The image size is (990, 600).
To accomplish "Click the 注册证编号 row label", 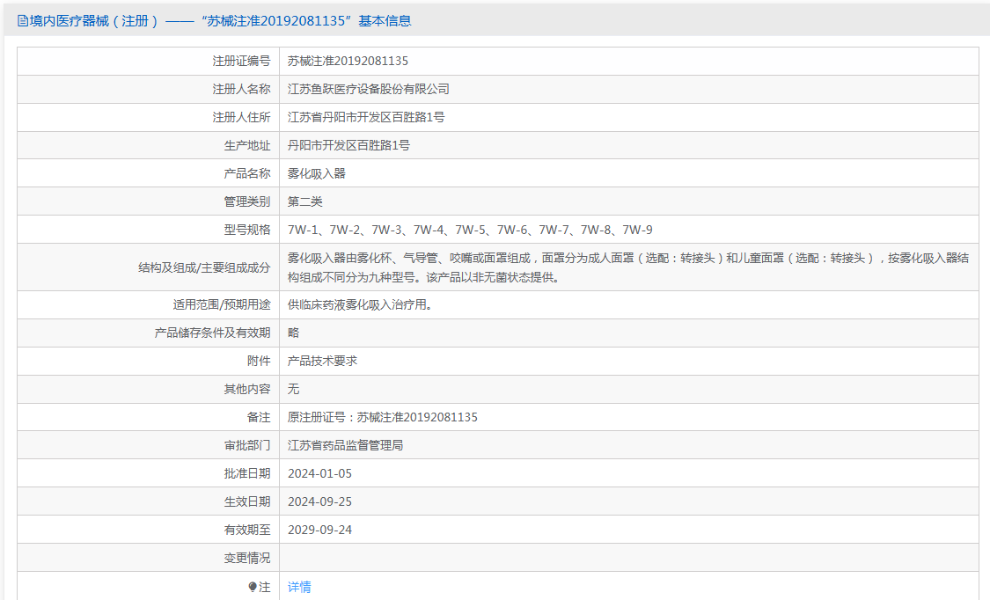I will click(241, 62).
